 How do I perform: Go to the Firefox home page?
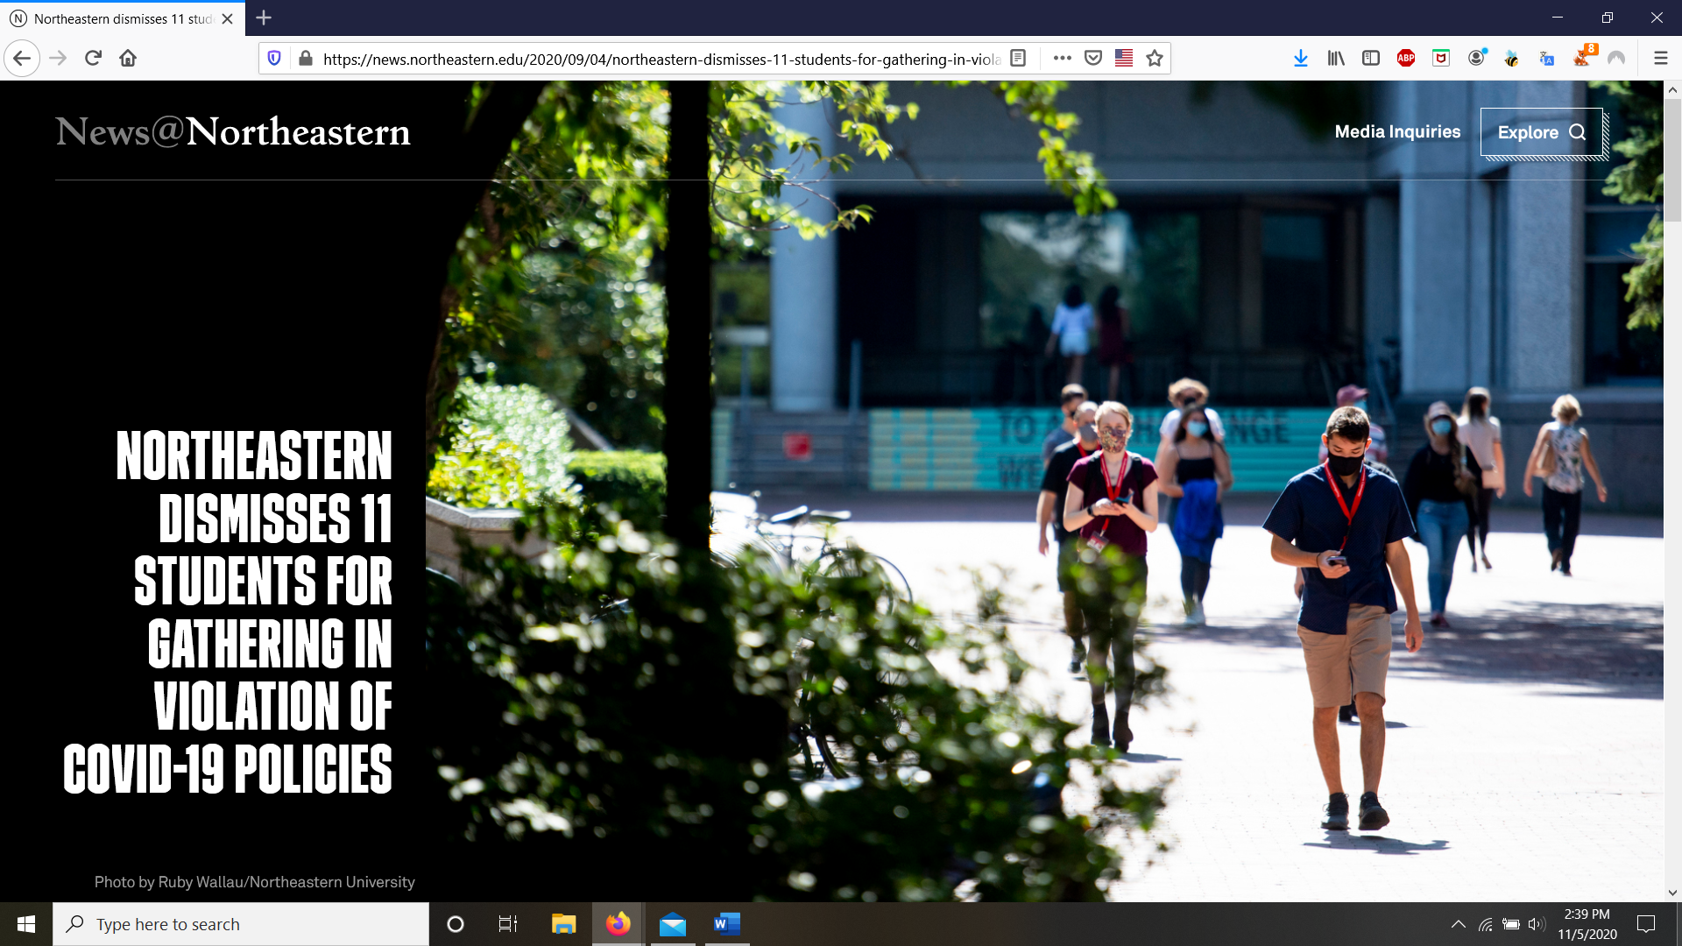[x=128, y=59]
